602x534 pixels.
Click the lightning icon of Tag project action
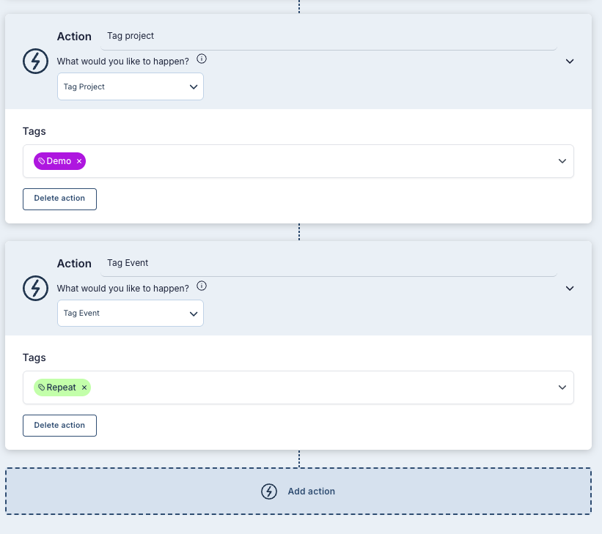36,62
